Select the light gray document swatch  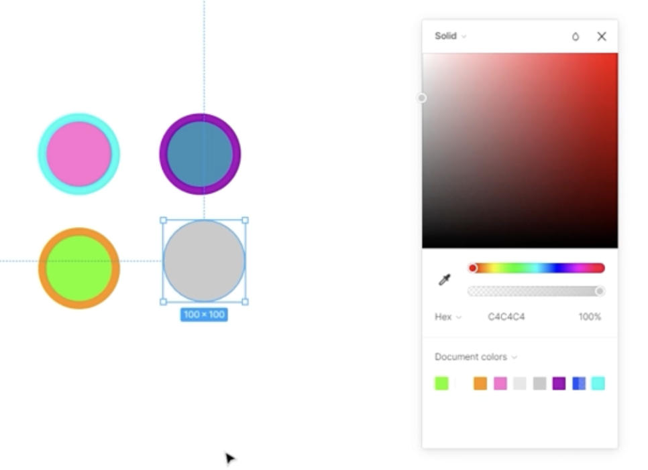[519, 384]
